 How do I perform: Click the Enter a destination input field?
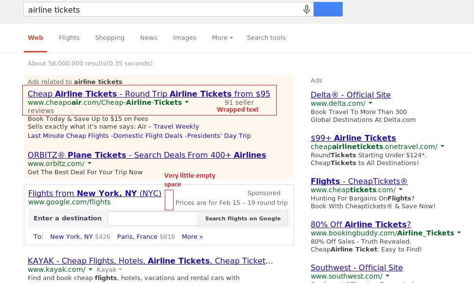(x=153, y=218)
